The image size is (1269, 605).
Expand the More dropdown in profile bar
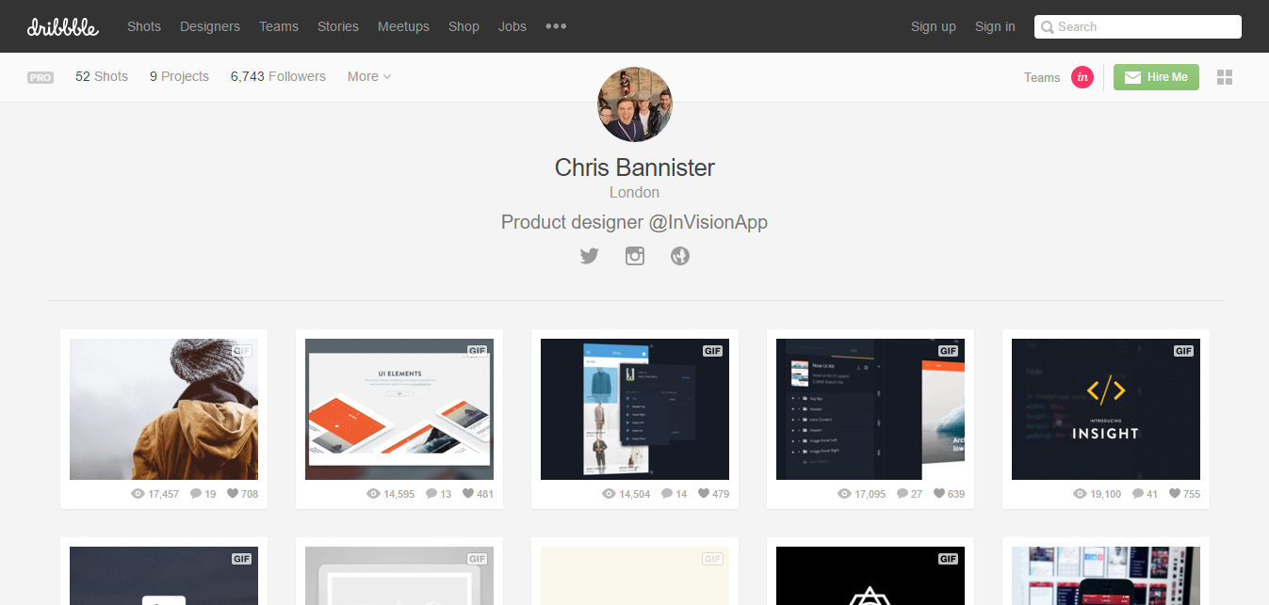369,76
